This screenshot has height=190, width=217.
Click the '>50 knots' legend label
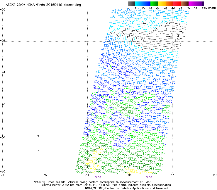click(x=208, y=8)
